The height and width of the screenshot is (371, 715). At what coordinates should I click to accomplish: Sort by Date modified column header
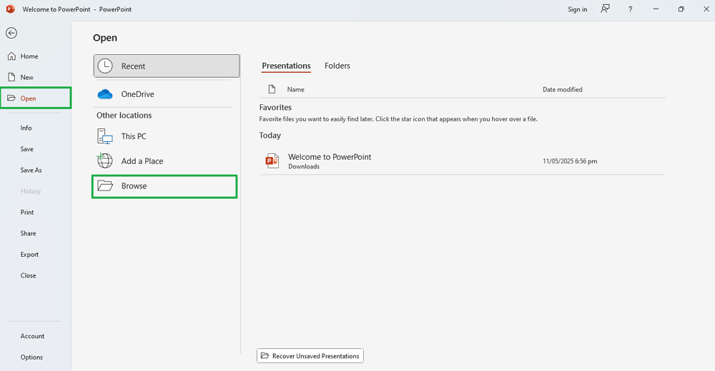pos(562,89)
